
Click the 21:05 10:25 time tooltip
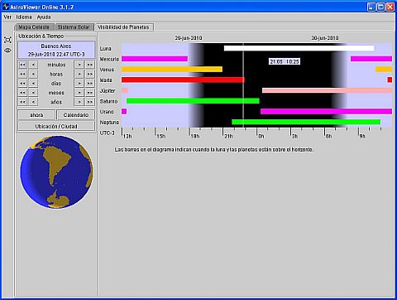pos(285,61)
